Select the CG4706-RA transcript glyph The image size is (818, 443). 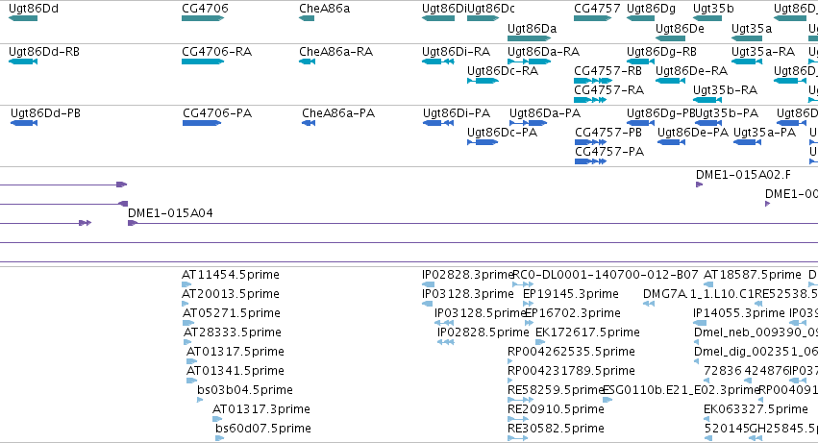pyautogui.click(x=203, y=62)
